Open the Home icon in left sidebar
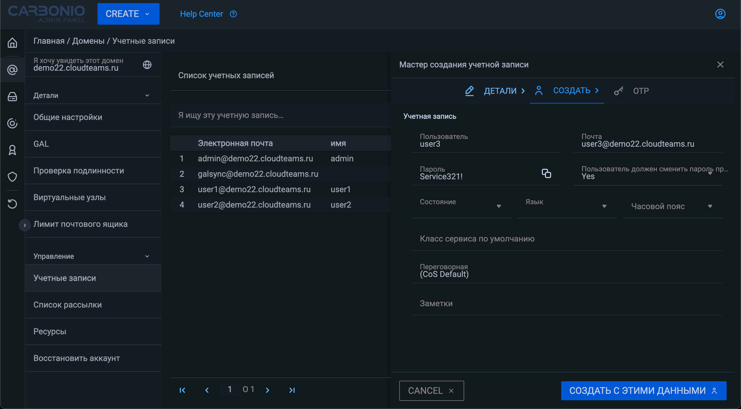 pos(12,43)
